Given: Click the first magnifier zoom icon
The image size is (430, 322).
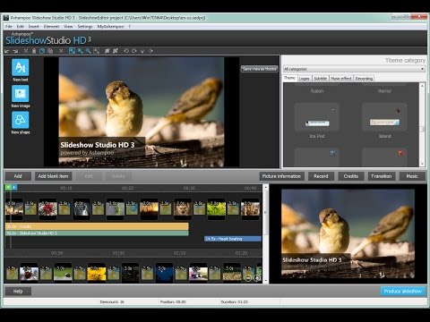Looking at the screenshot, I should click(x=80, y=51).
